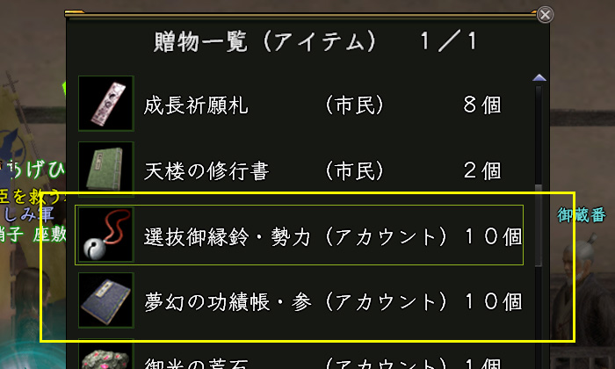Click the 8個 quantity for 成長祈願札

tap(481, 105)
